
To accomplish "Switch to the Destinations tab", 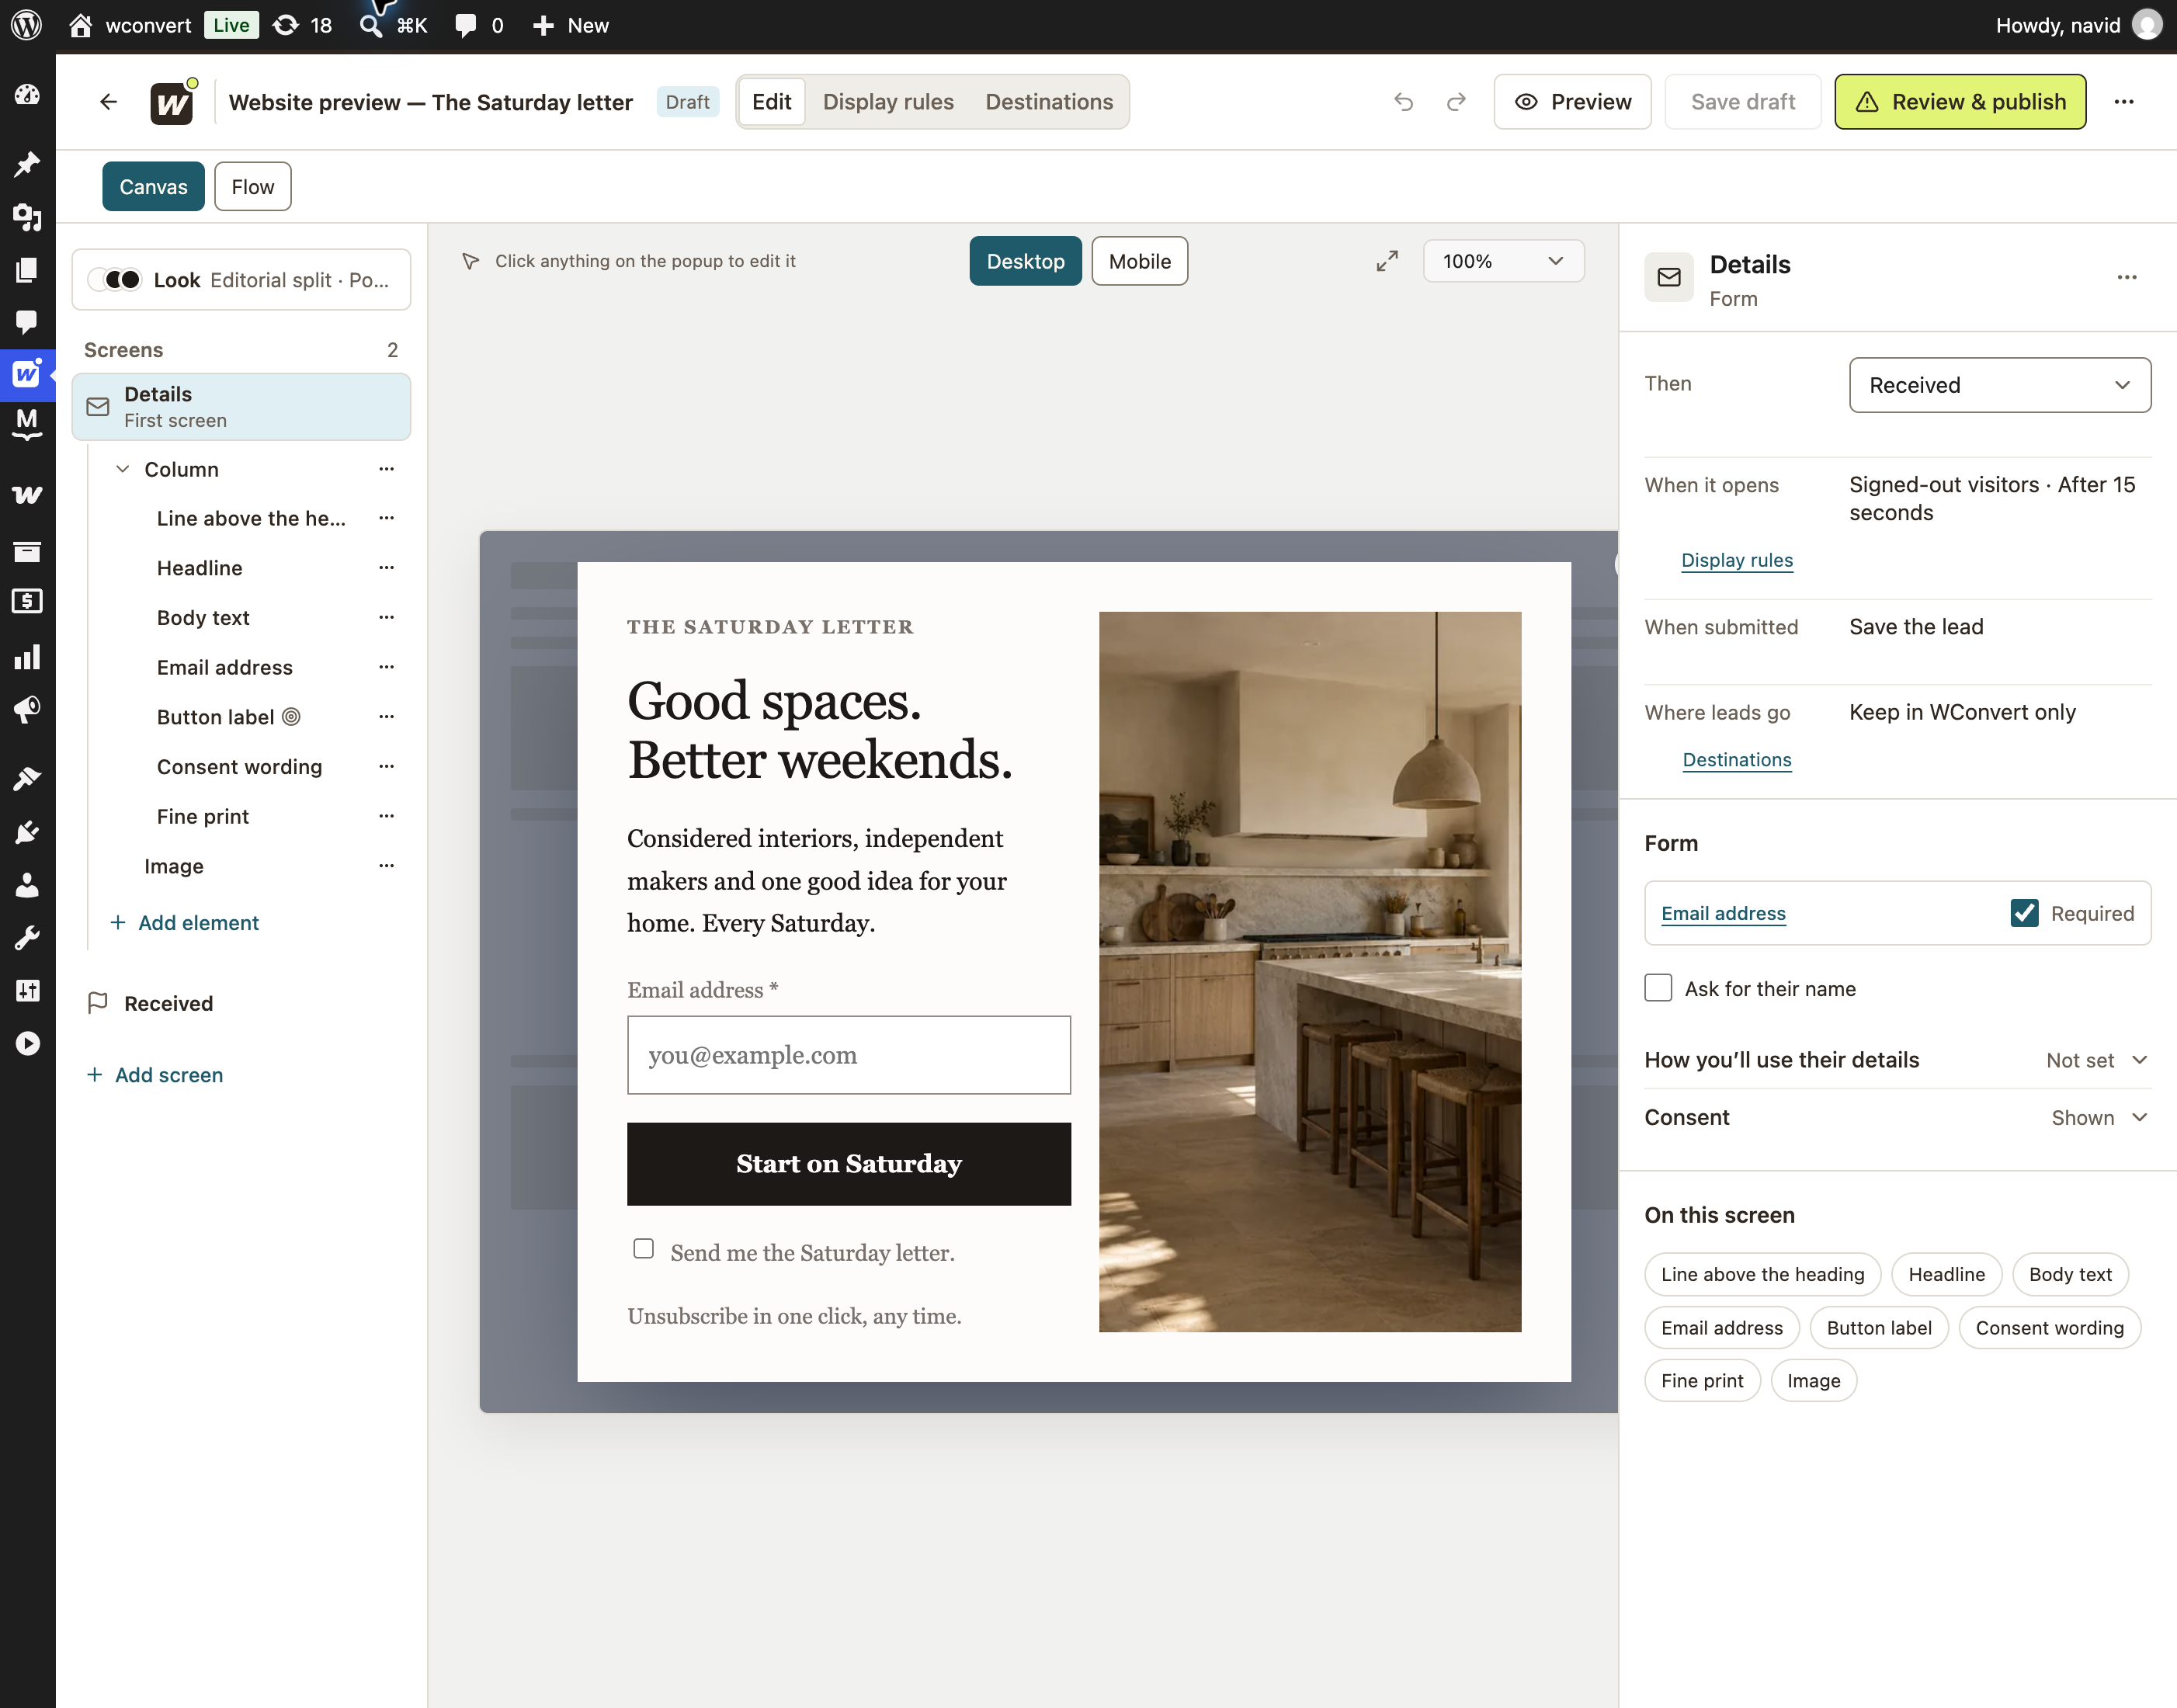I will tap(1049, 102).
